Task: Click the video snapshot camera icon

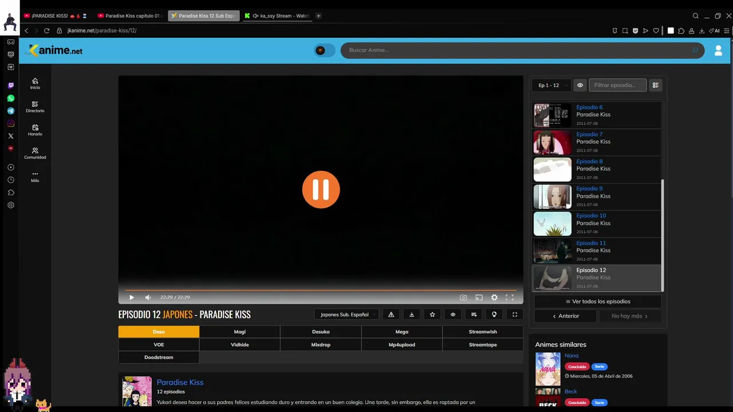Action: tap(463, 298)
